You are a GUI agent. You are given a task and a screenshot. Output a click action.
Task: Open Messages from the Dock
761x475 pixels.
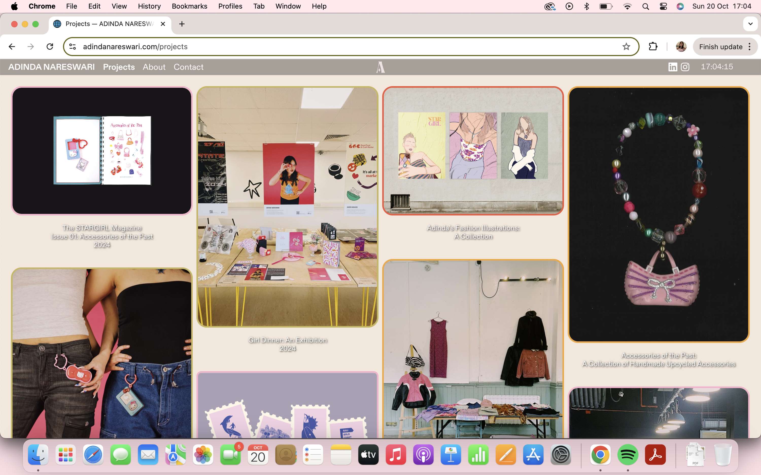[120, 454]
